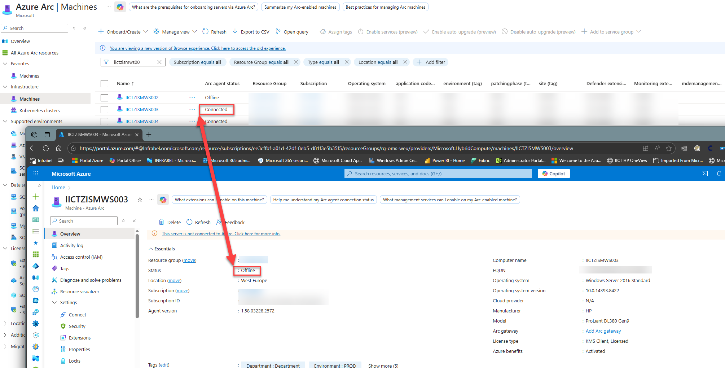Open the Azure portal waffle menu
This screenshot has height=368, width=725.
[36, 174]
